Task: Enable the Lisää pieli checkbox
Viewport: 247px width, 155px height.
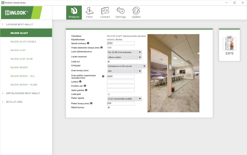Action: click(x=109, y=94)
